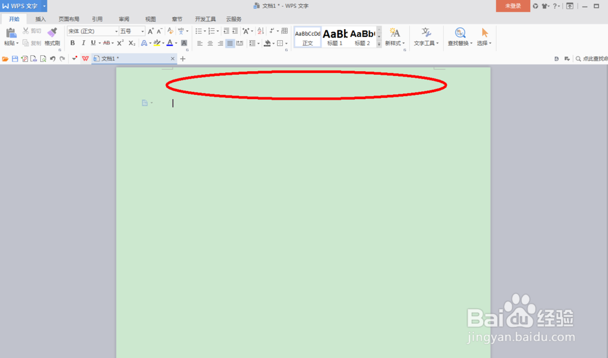Click the Copy (复制) icon
Image resolution: width=608 pixels, height=358 pixels.
click(x=26, y=43)
